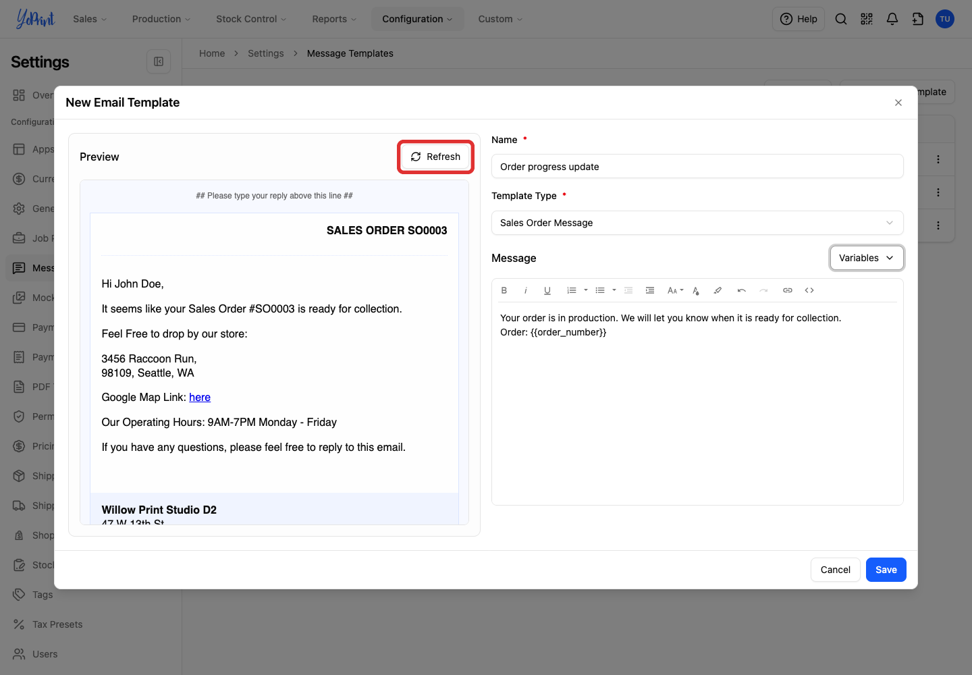Click the Currency dollar icon in sidebar
This screenshot has width=972, height=675.
coord(19,179)
